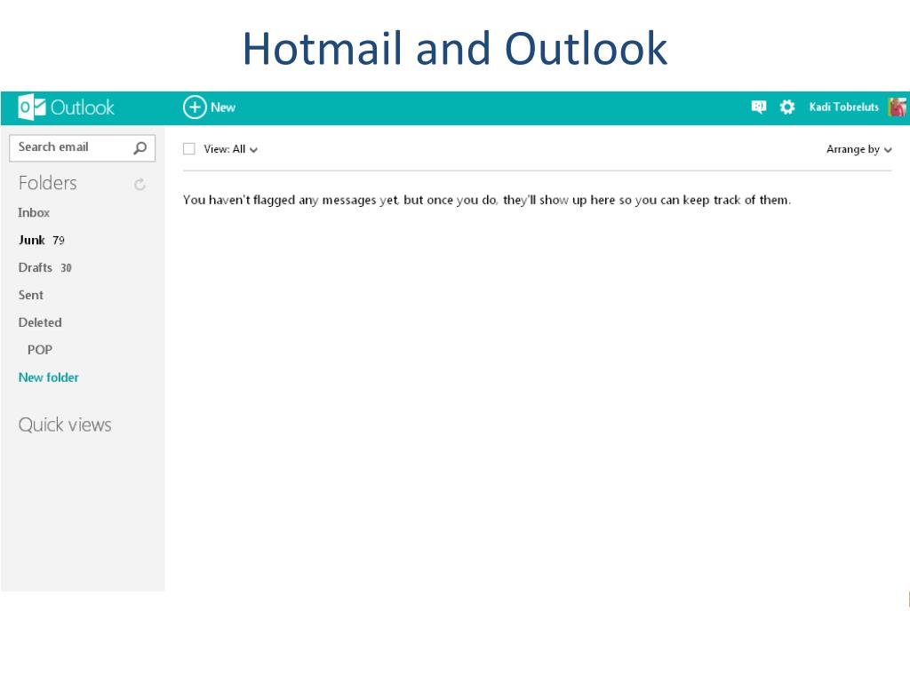Click the New folder link

[49, 377]
